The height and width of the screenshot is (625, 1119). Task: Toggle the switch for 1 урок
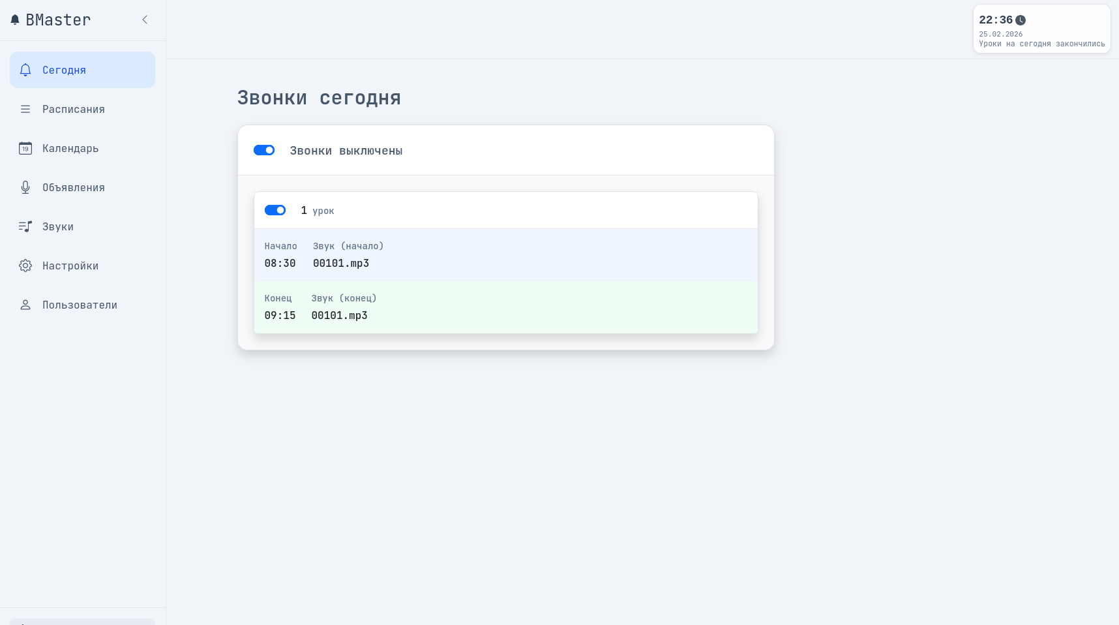(x=275, y=210)
